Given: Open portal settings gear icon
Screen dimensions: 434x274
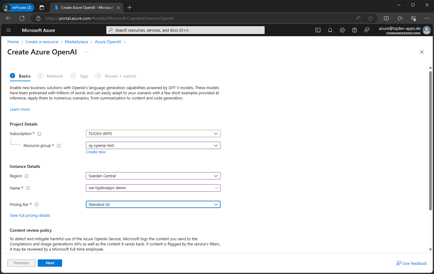Looking at the screenshot, I should tap(342, 30).
